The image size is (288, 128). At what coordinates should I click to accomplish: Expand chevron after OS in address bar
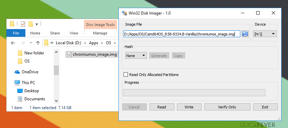(x=115, y=43)
